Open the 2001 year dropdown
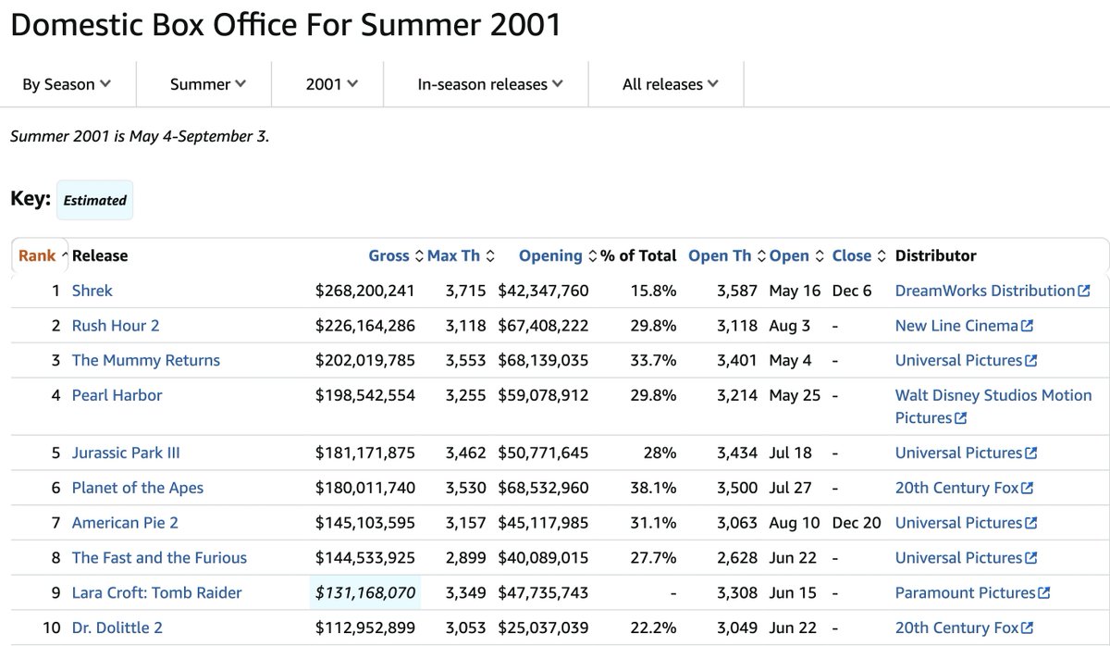Image resolution: width=1110 pixels, height=646 pixels. click(331, 84)
